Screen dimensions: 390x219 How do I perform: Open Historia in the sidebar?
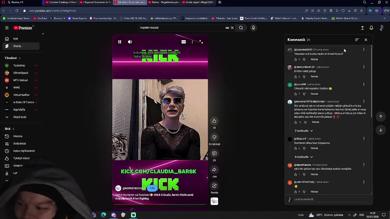(x=21, y=136)
